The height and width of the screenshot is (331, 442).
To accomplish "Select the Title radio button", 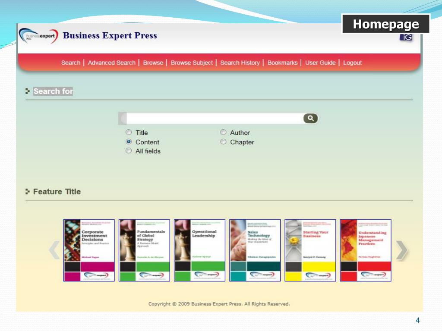I will pyautogui.click(x=129, y=132).
